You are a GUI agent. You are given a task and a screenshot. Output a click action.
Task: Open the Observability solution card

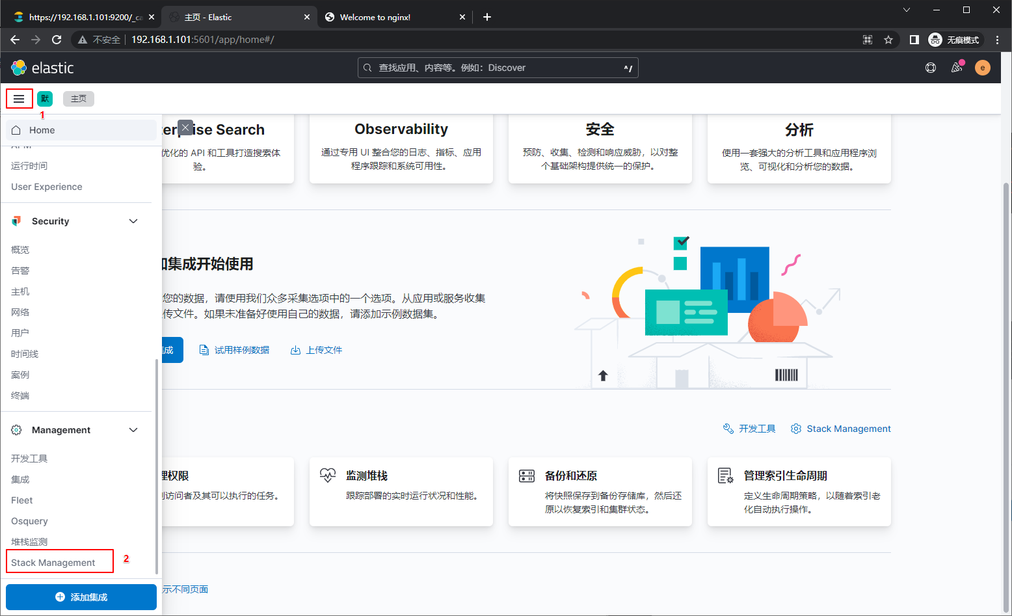click(x=401, y=149)
